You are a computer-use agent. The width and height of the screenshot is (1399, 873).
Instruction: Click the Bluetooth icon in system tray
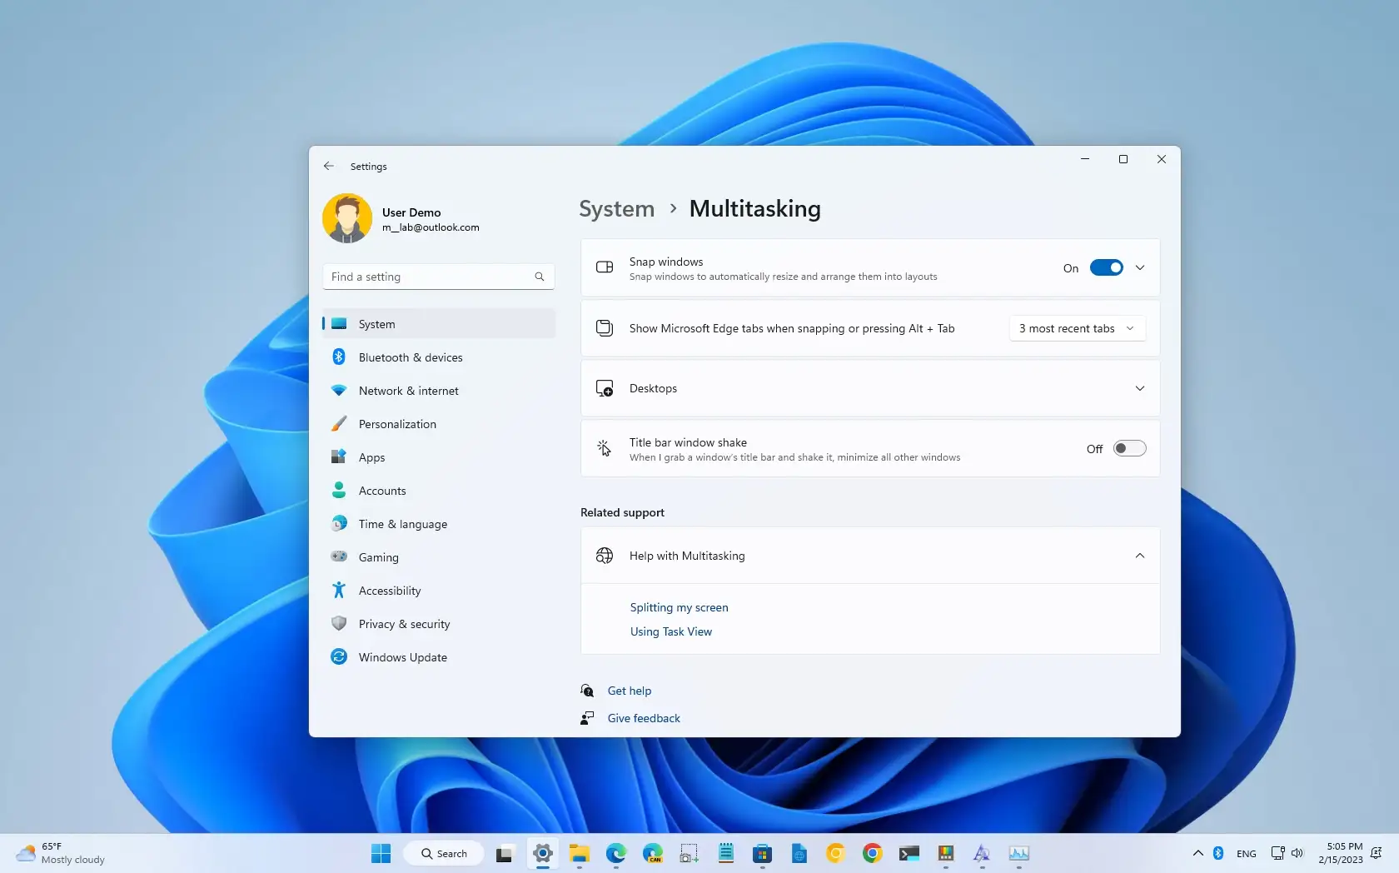pyautogui.click(x=1217, y=853)
